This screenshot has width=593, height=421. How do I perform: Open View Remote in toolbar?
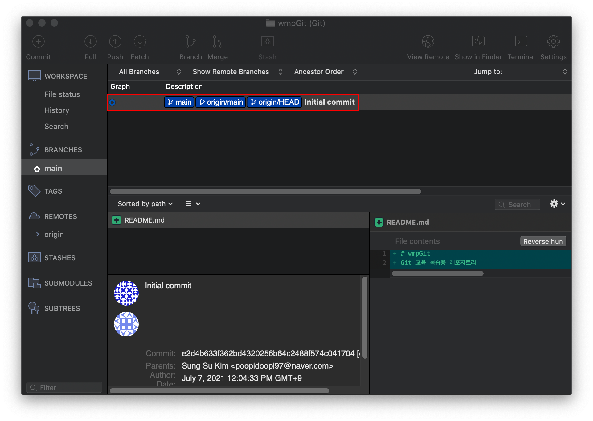(x=428, y=42)
